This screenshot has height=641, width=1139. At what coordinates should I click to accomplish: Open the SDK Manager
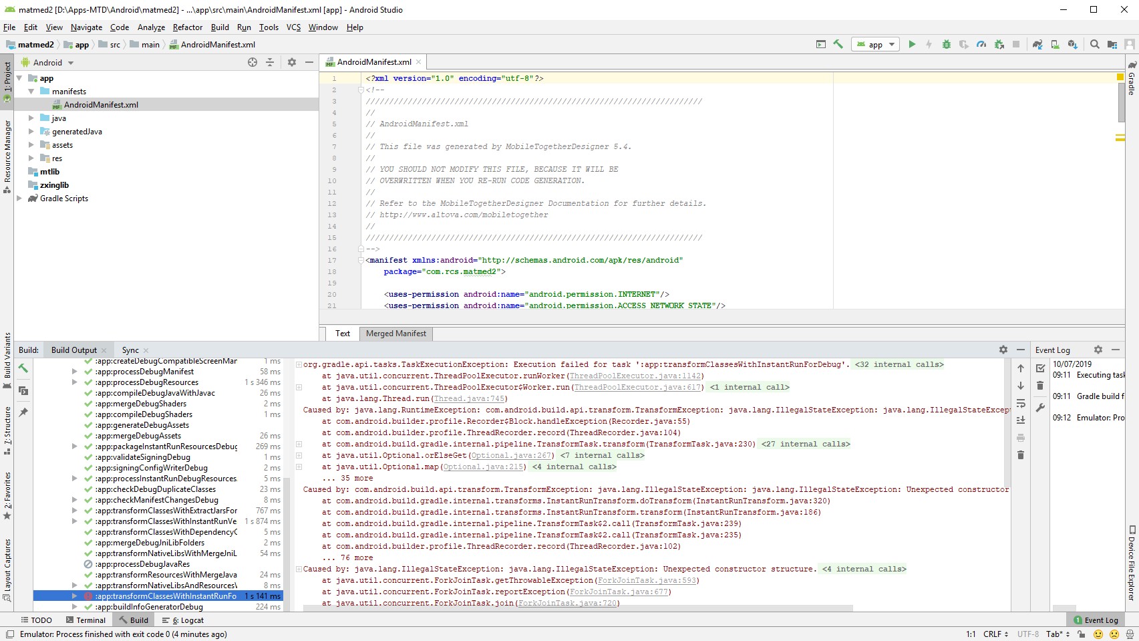(x=1072, y=44)
